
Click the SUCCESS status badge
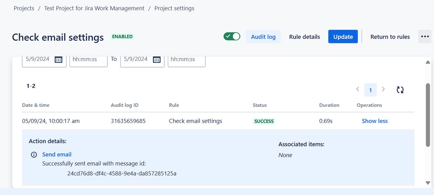coord(264,121)
